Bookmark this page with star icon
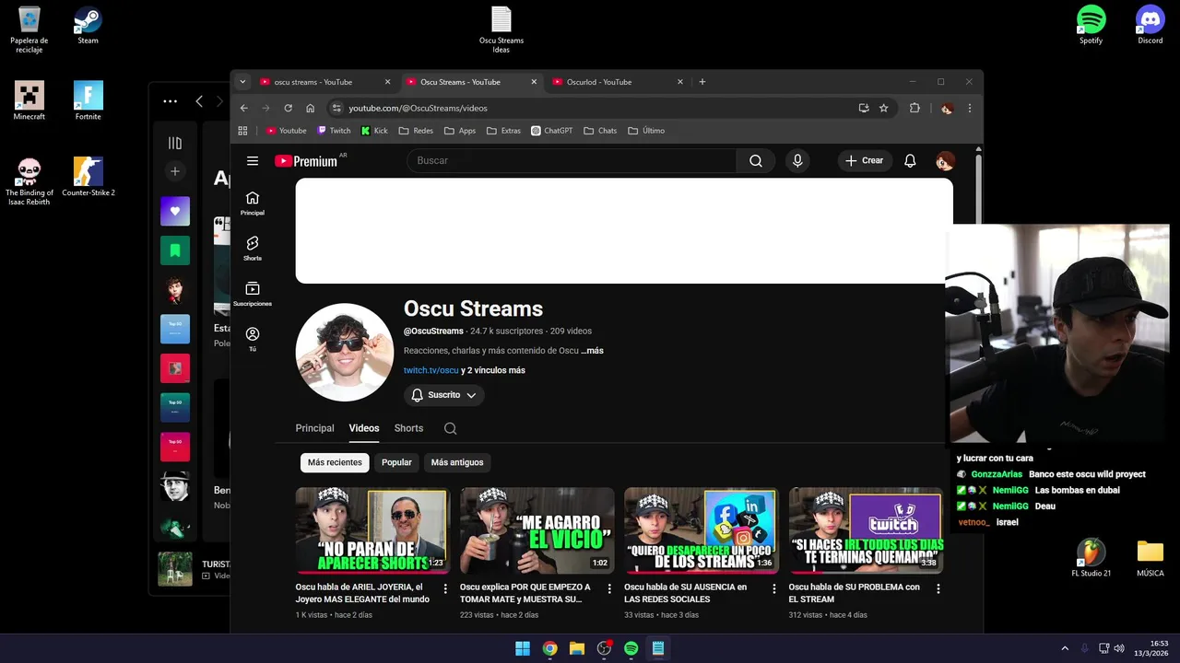Viewport: 1180px width, 663px height. pos(883,108)
